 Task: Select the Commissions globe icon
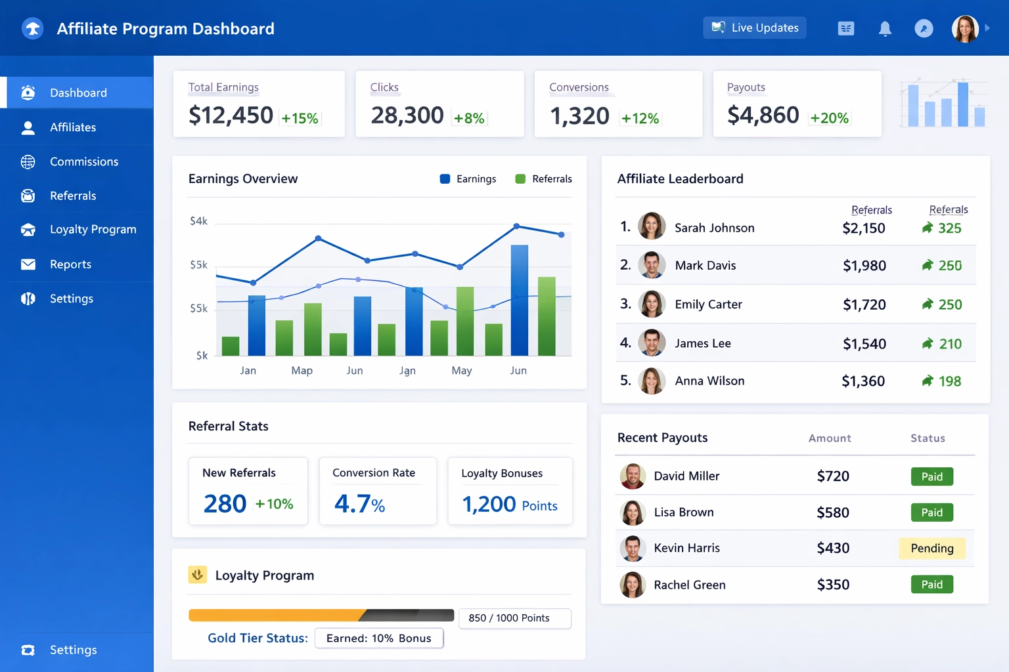coord(28,161)
